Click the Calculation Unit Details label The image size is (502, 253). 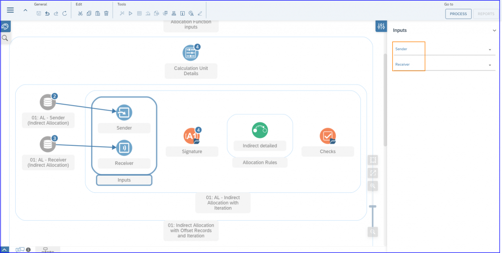[191, 71]
